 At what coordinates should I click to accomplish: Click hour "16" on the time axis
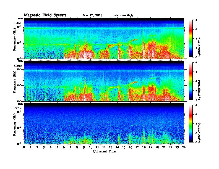131,147
